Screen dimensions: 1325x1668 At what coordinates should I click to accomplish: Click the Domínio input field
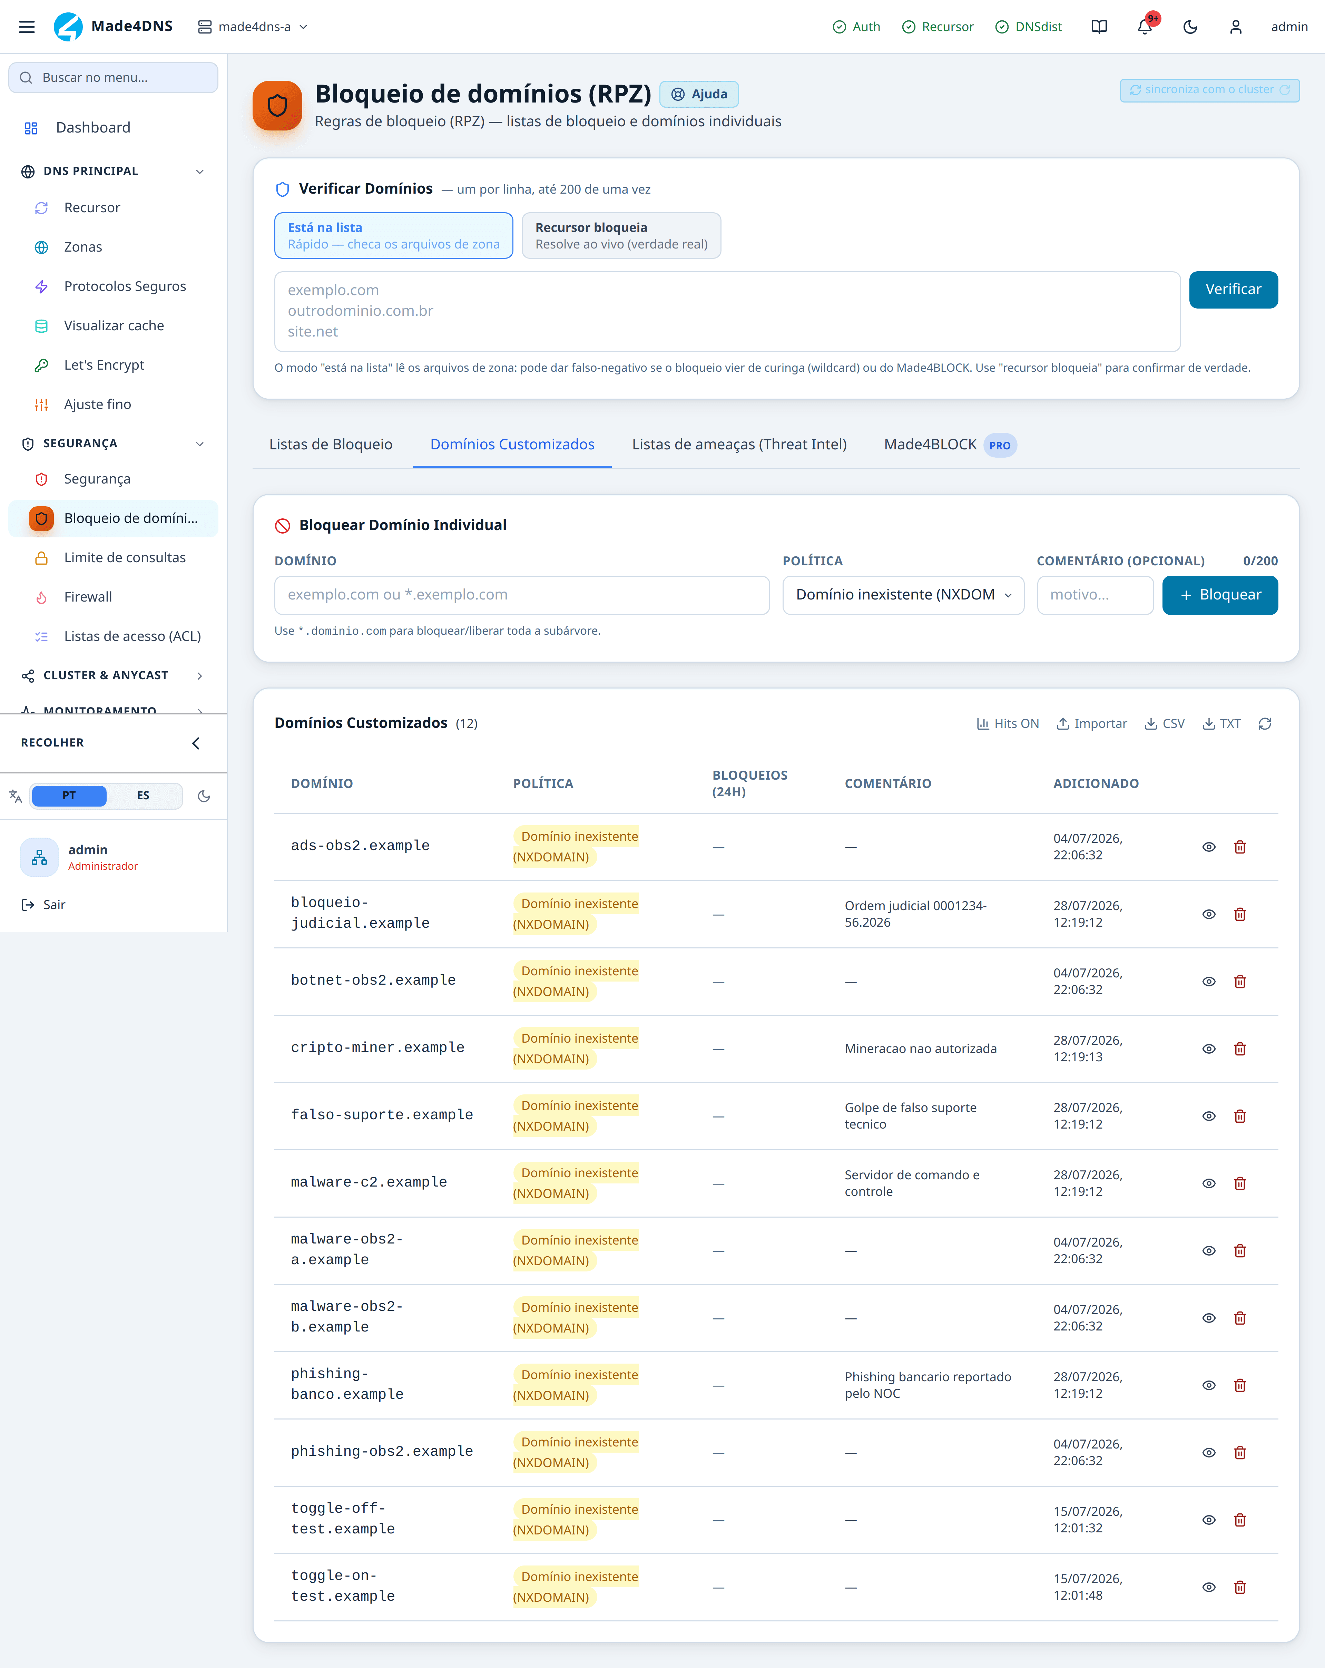521,595
